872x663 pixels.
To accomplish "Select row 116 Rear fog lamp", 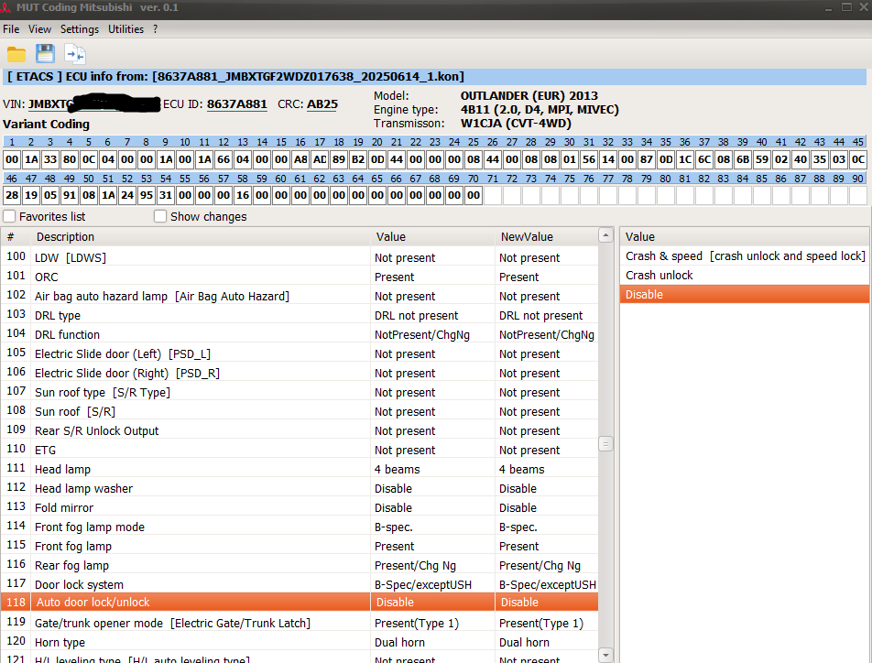I will pos(300,565).
